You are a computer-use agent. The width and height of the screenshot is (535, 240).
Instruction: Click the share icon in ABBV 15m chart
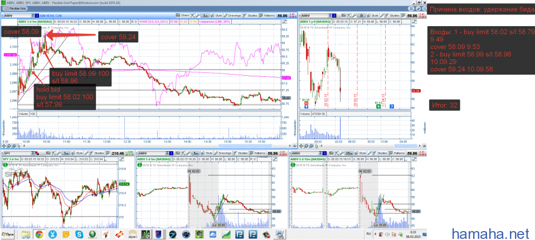(x=331, y=153)
